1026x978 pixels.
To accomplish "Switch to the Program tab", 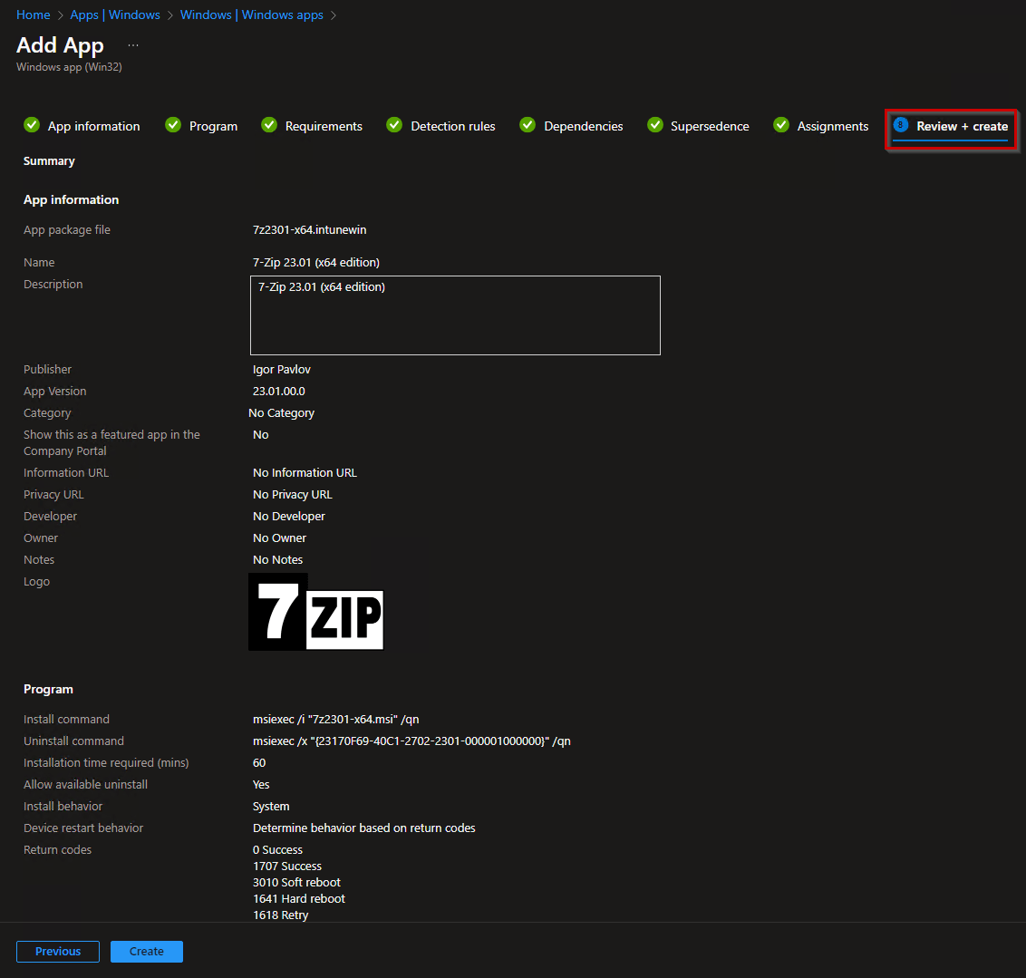I will pos(213,126).
